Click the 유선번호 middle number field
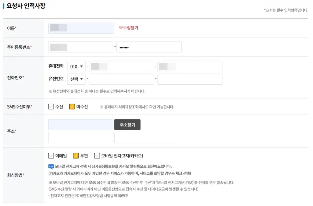The image size is (313, 206). pyautogui.click(x=122, y=79)
